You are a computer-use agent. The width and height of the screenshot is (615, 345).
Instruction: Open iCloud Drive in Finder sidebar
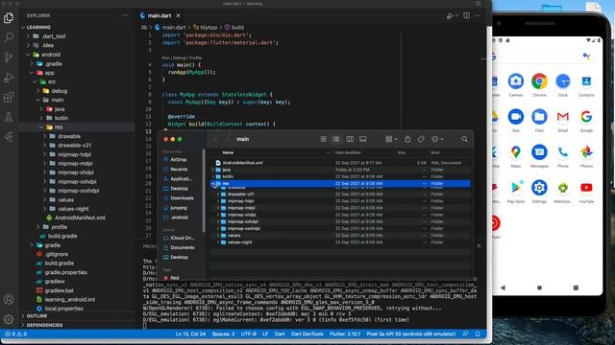pos(182,238)
